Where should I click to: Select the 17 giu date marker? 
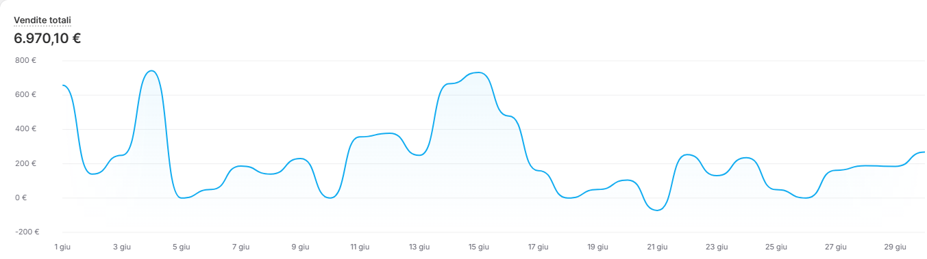coord(539,246)
